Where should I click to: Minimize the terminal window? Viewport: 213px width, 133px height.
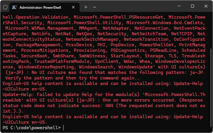[179, 6]
